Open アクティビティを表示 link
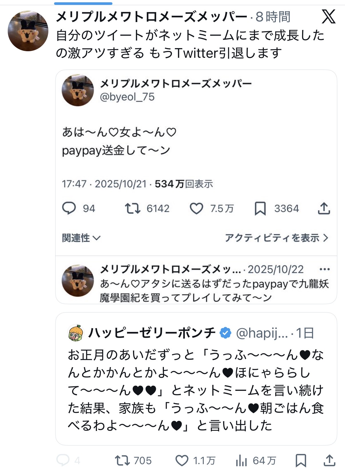Viewport: 345px width, 473px height. click(x=276, y=238)
